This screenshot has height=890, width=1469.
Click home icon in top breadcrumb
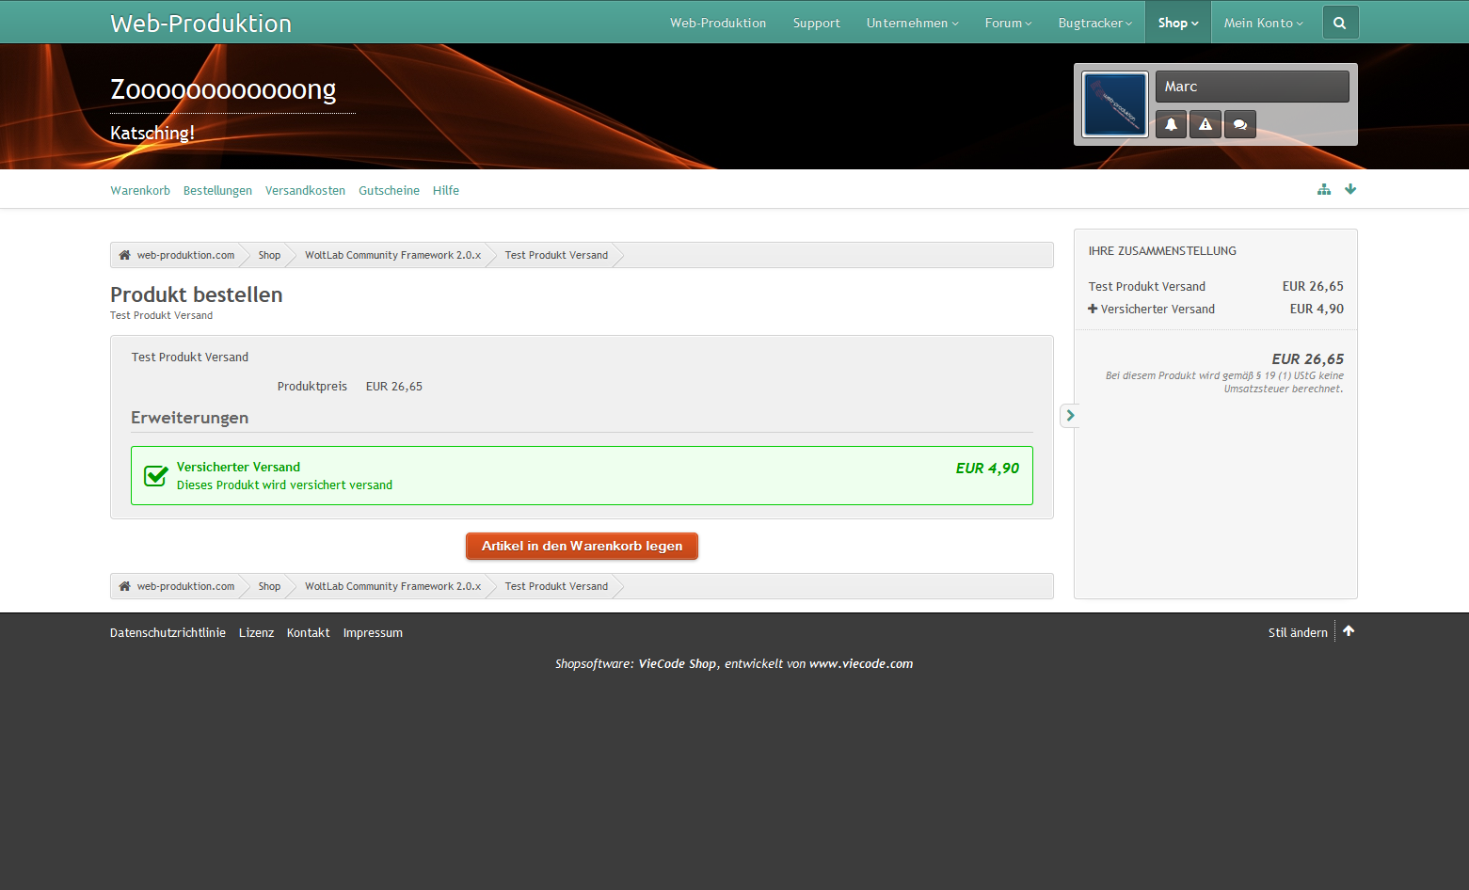(x=124, y=255)
